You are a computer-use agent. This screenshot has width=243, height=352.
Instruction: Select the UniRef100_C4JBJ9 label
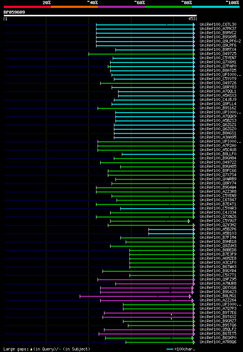point(218,99)
